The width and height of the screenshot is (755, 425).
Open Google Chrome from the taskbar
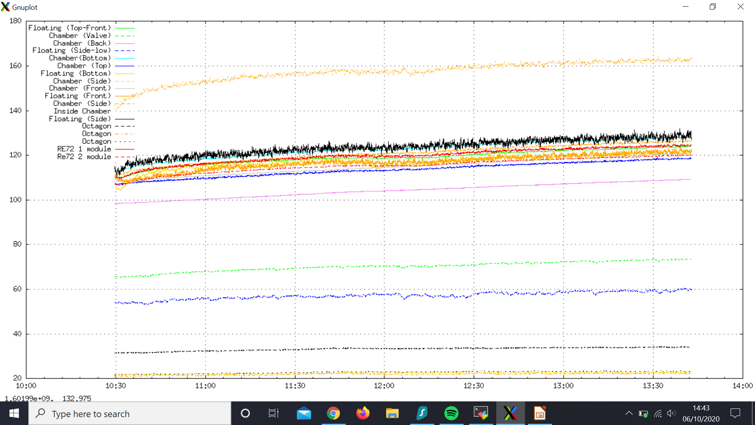333,413
